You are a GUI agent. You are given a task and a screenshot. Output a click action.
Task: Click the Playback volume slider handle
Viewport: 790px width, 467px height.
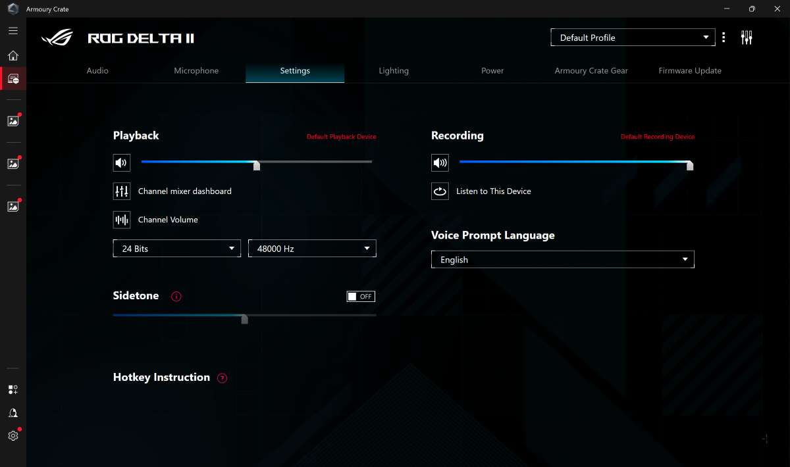click(x=257, y=165)
